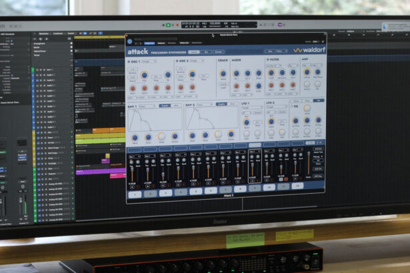Open the OSC 2 waveform dropdown
The image size is (410, 273).
click(197, 61)
